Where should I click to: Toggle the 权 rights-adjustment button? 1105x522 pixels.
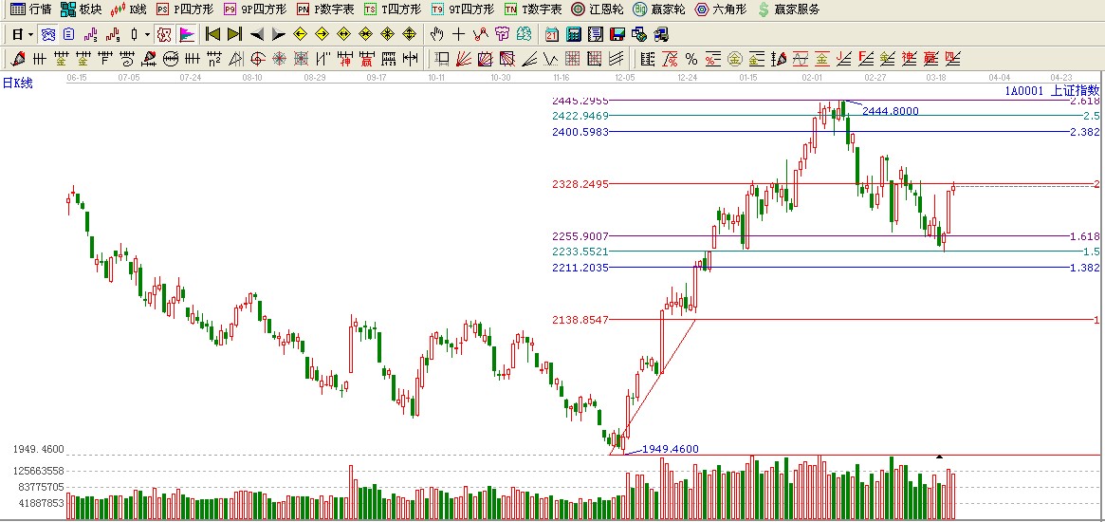[164, 34]
